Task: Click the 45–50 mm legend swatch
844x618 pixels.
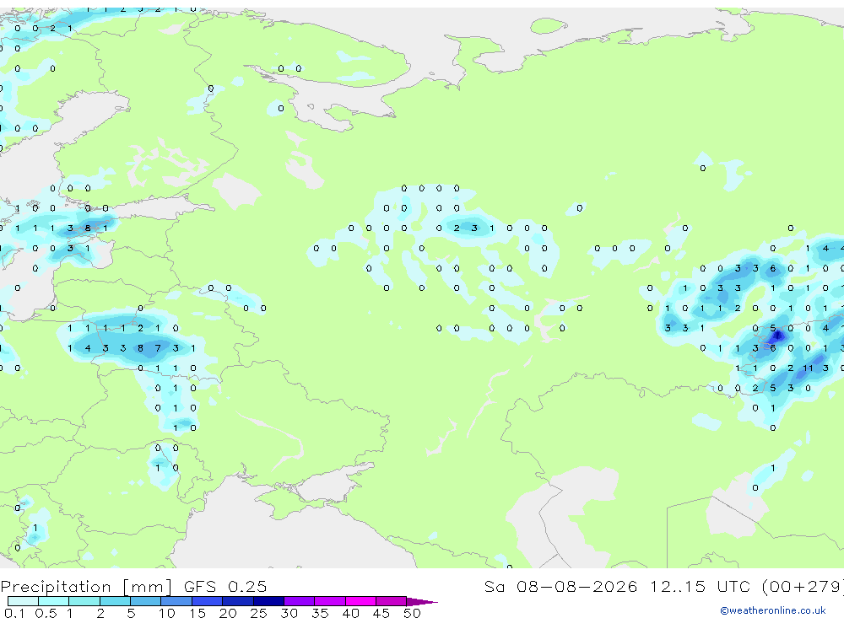Action: (392, 601)
